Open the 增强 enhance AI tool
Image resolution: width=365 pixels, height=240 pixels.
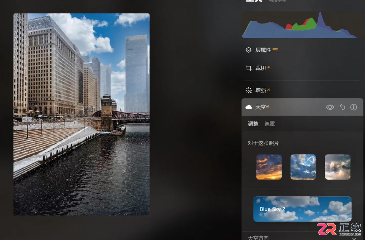pos(258,90)
